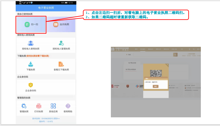The width and height of the screenshot is (220, 126).
Task: Close the QR code popup corner X
Action: click(x=167, y=65)
